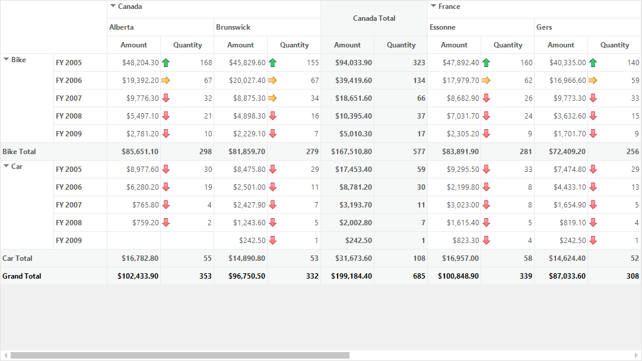Click orange arrow beside $17,979.70
Viewport: 642px width, 361px height.
point(487,80)
